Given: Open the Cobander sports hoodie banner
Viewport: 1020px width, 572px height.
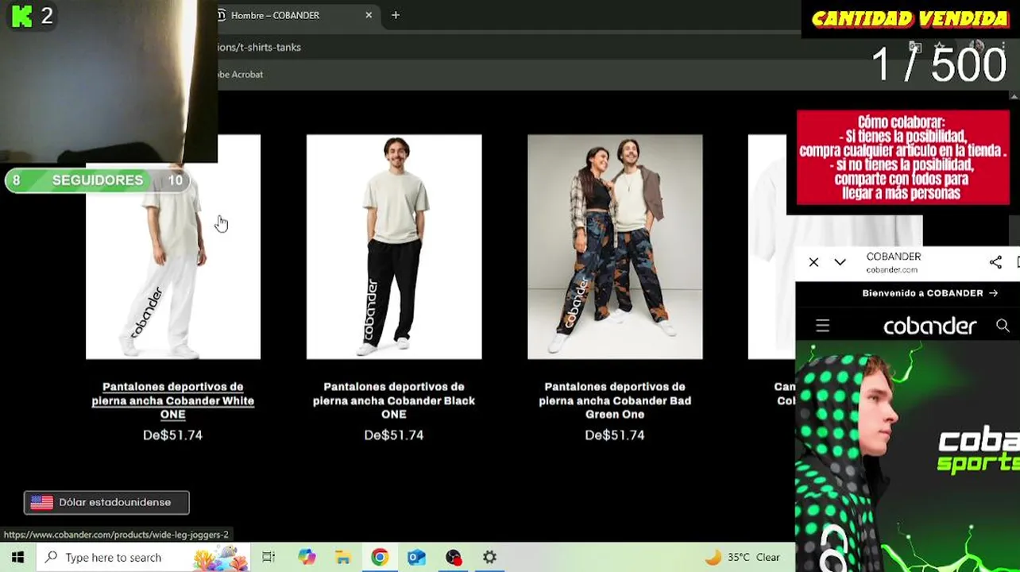Looking at the screenshot, I should click(x=907, y=457).
